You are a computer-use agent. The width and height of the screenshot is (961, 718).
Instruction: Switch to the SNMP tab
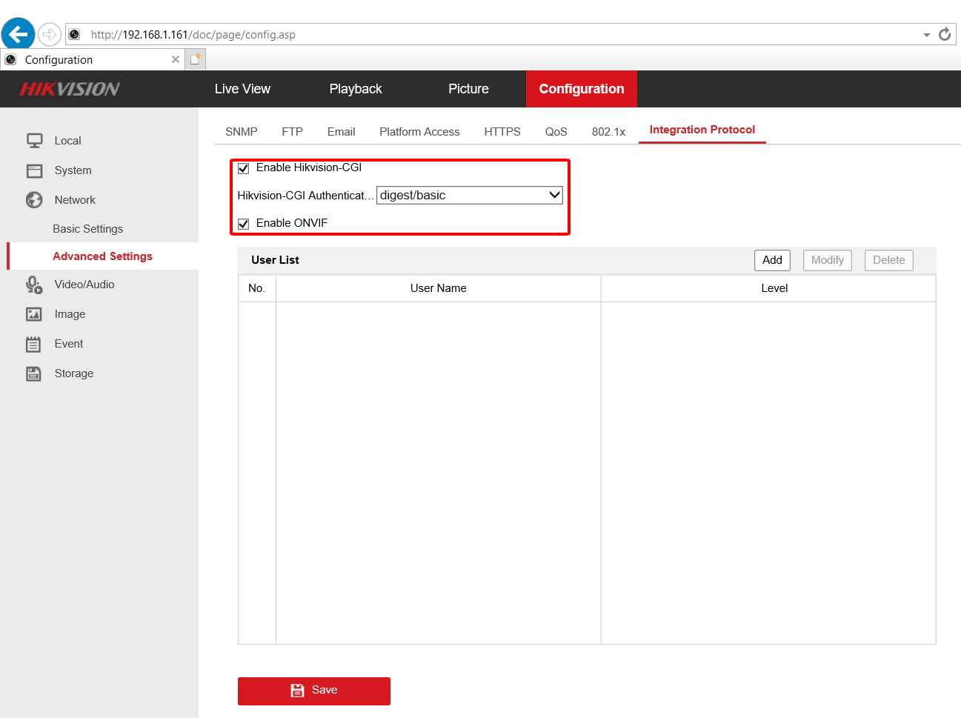coord(242,132)
